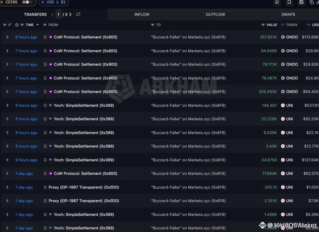Click the UNI token icon in the 6.039K row

[283, 133]
